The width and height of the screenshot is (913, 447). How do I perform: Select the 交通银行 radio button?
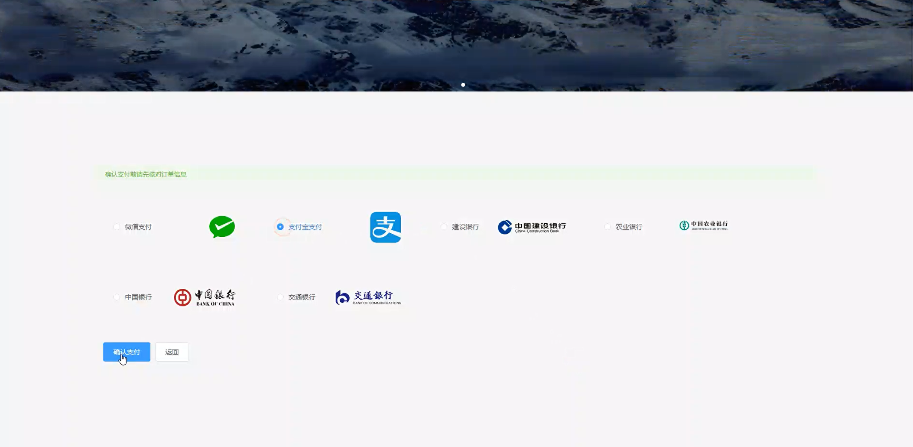[x=280, y=297]
